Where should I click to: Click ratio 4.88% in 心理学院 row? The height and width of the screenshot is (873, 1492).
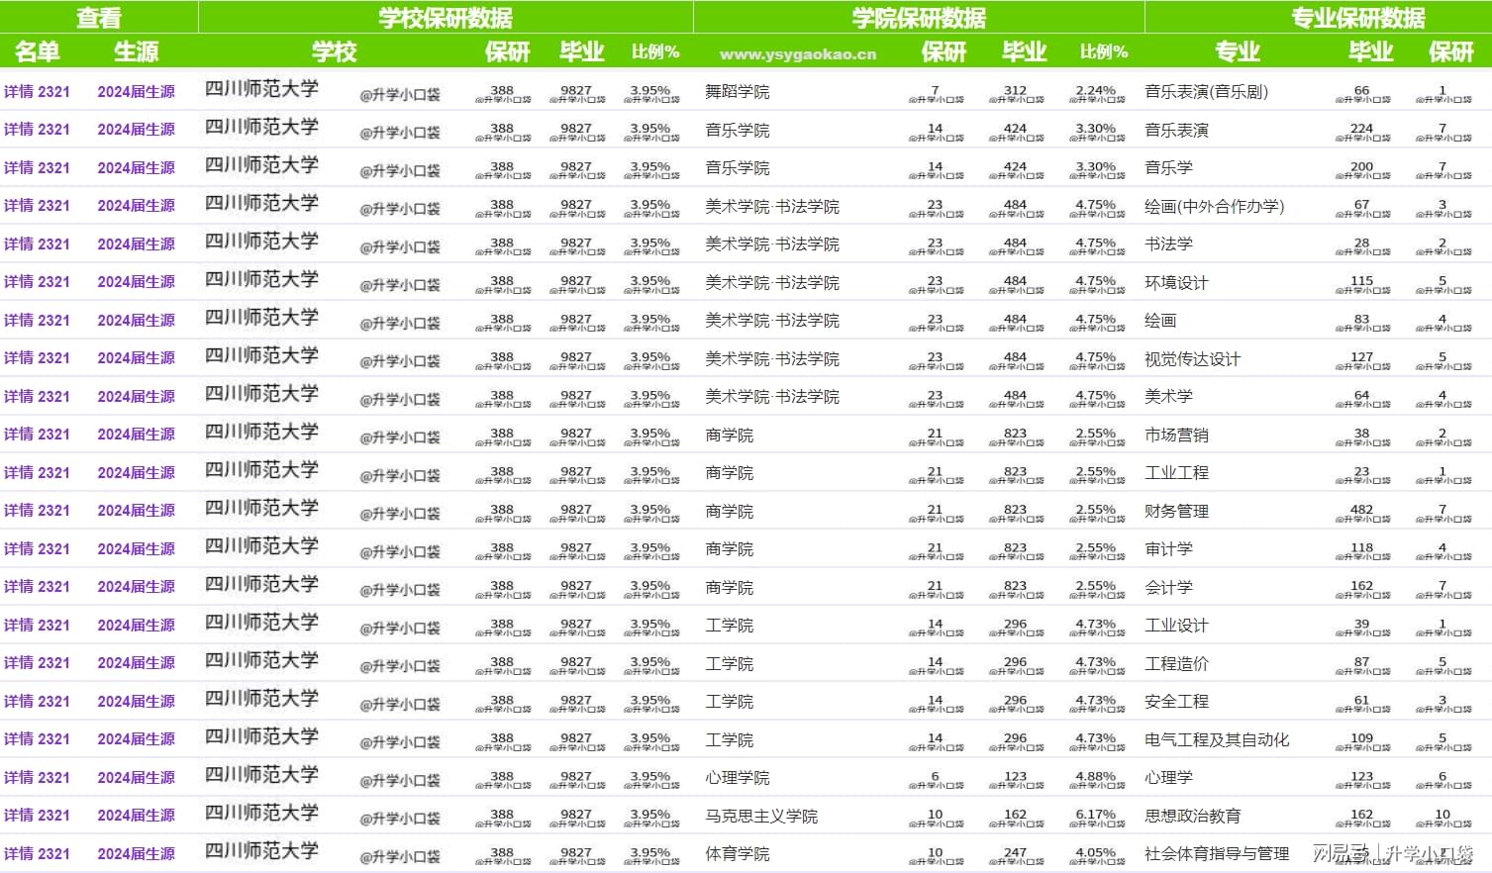pos(1096,777)
